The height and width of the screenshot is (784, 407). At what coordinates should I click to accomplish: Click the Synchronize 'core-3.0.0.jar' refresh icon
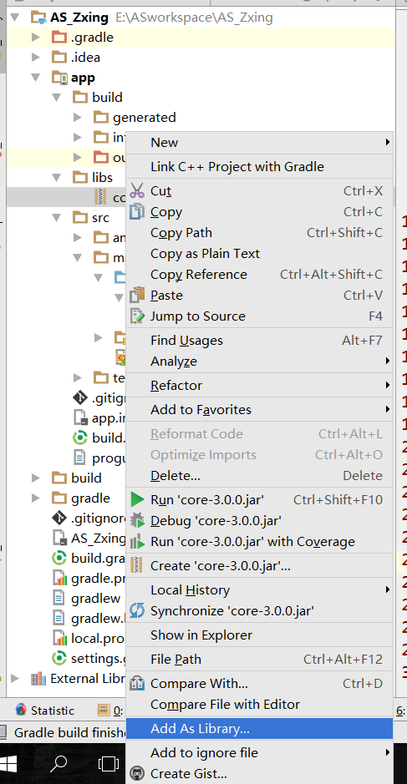[137, 611]
